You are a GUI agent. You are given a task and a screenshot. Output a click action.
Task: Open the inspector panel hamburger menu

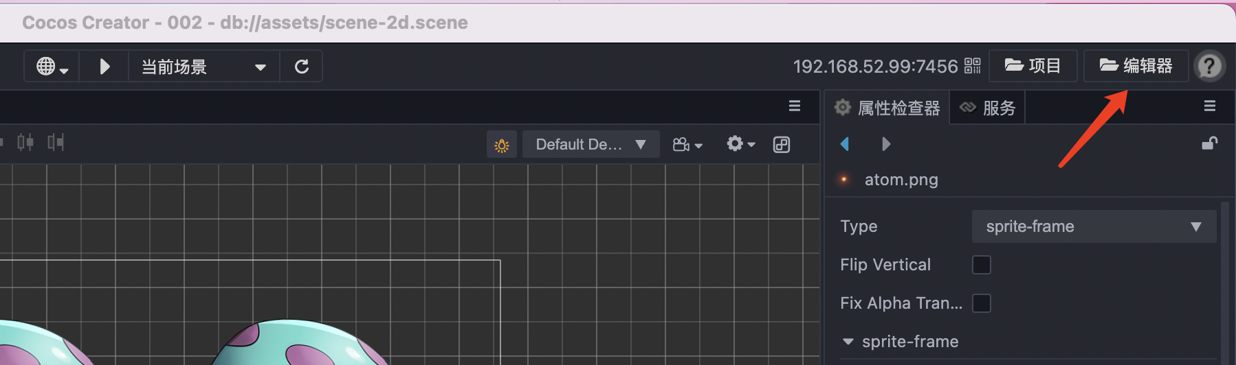1210,106
